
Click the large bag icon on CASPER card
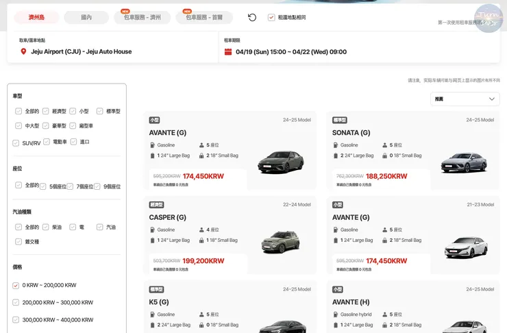click(152, 241)
